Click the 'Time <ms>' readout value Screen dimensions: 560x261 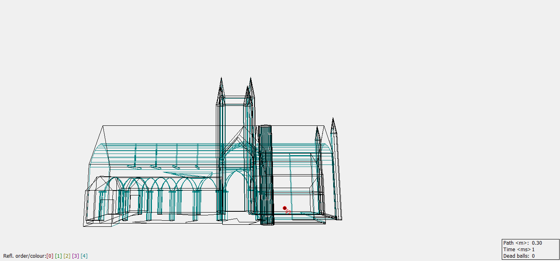(x=533, y=249)
